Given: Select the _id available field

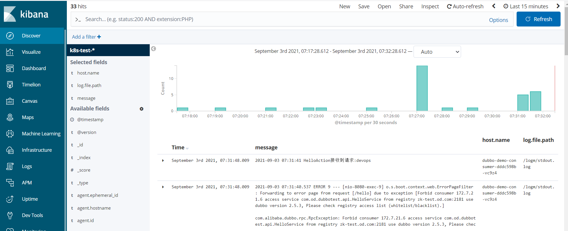Looking at the screenshot, I should coord(80,145).
